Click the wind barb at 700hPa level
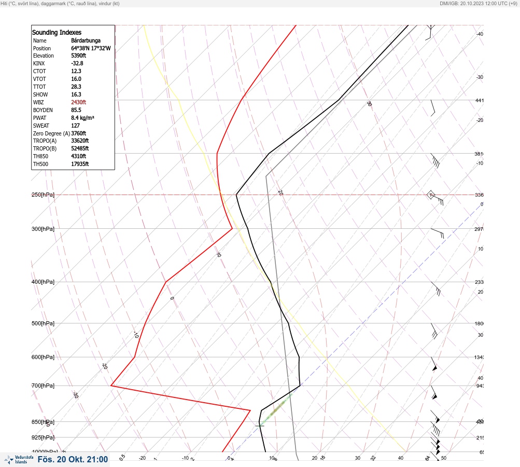This screenshot has height=467, width=520. [434, 392]
